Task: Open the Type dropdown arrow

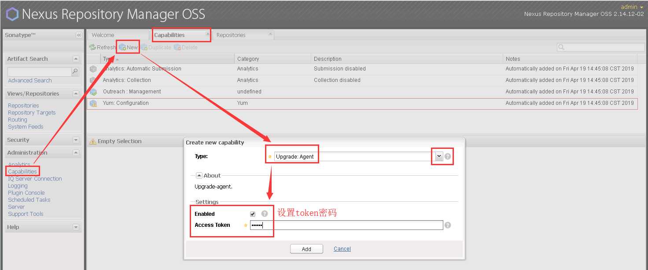Action: click(x=439, y=156)
